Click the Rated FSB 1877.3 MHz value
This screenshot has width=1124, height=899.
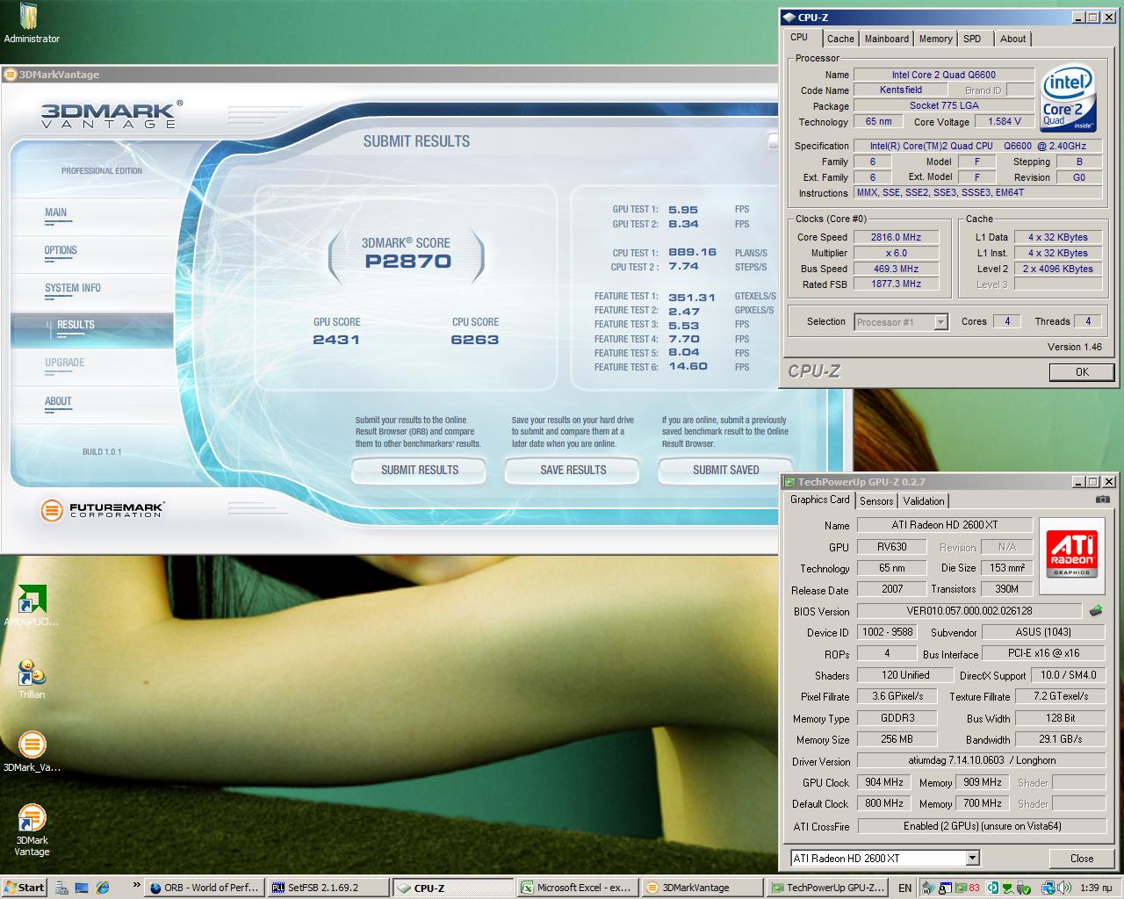pyautogui.click(x=897, y=284)
